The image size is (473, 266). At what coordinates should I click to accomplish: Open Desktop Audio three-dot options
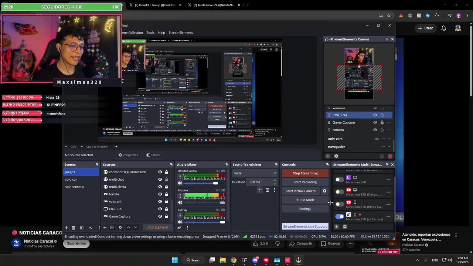[180, 177]
